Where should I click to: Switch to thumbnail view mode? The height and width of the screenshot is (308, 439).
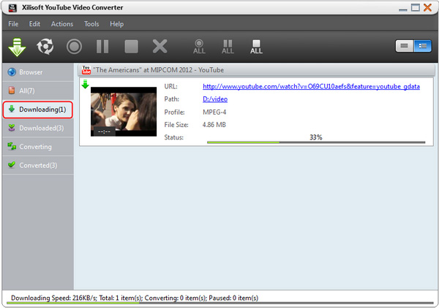pyautogui.click(x=404, y=46)
